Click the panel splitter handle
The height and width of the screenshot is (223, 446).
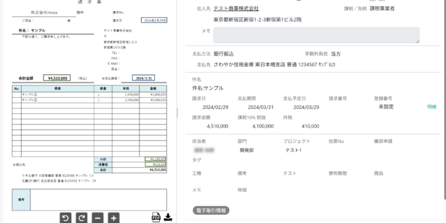[177, 113]
